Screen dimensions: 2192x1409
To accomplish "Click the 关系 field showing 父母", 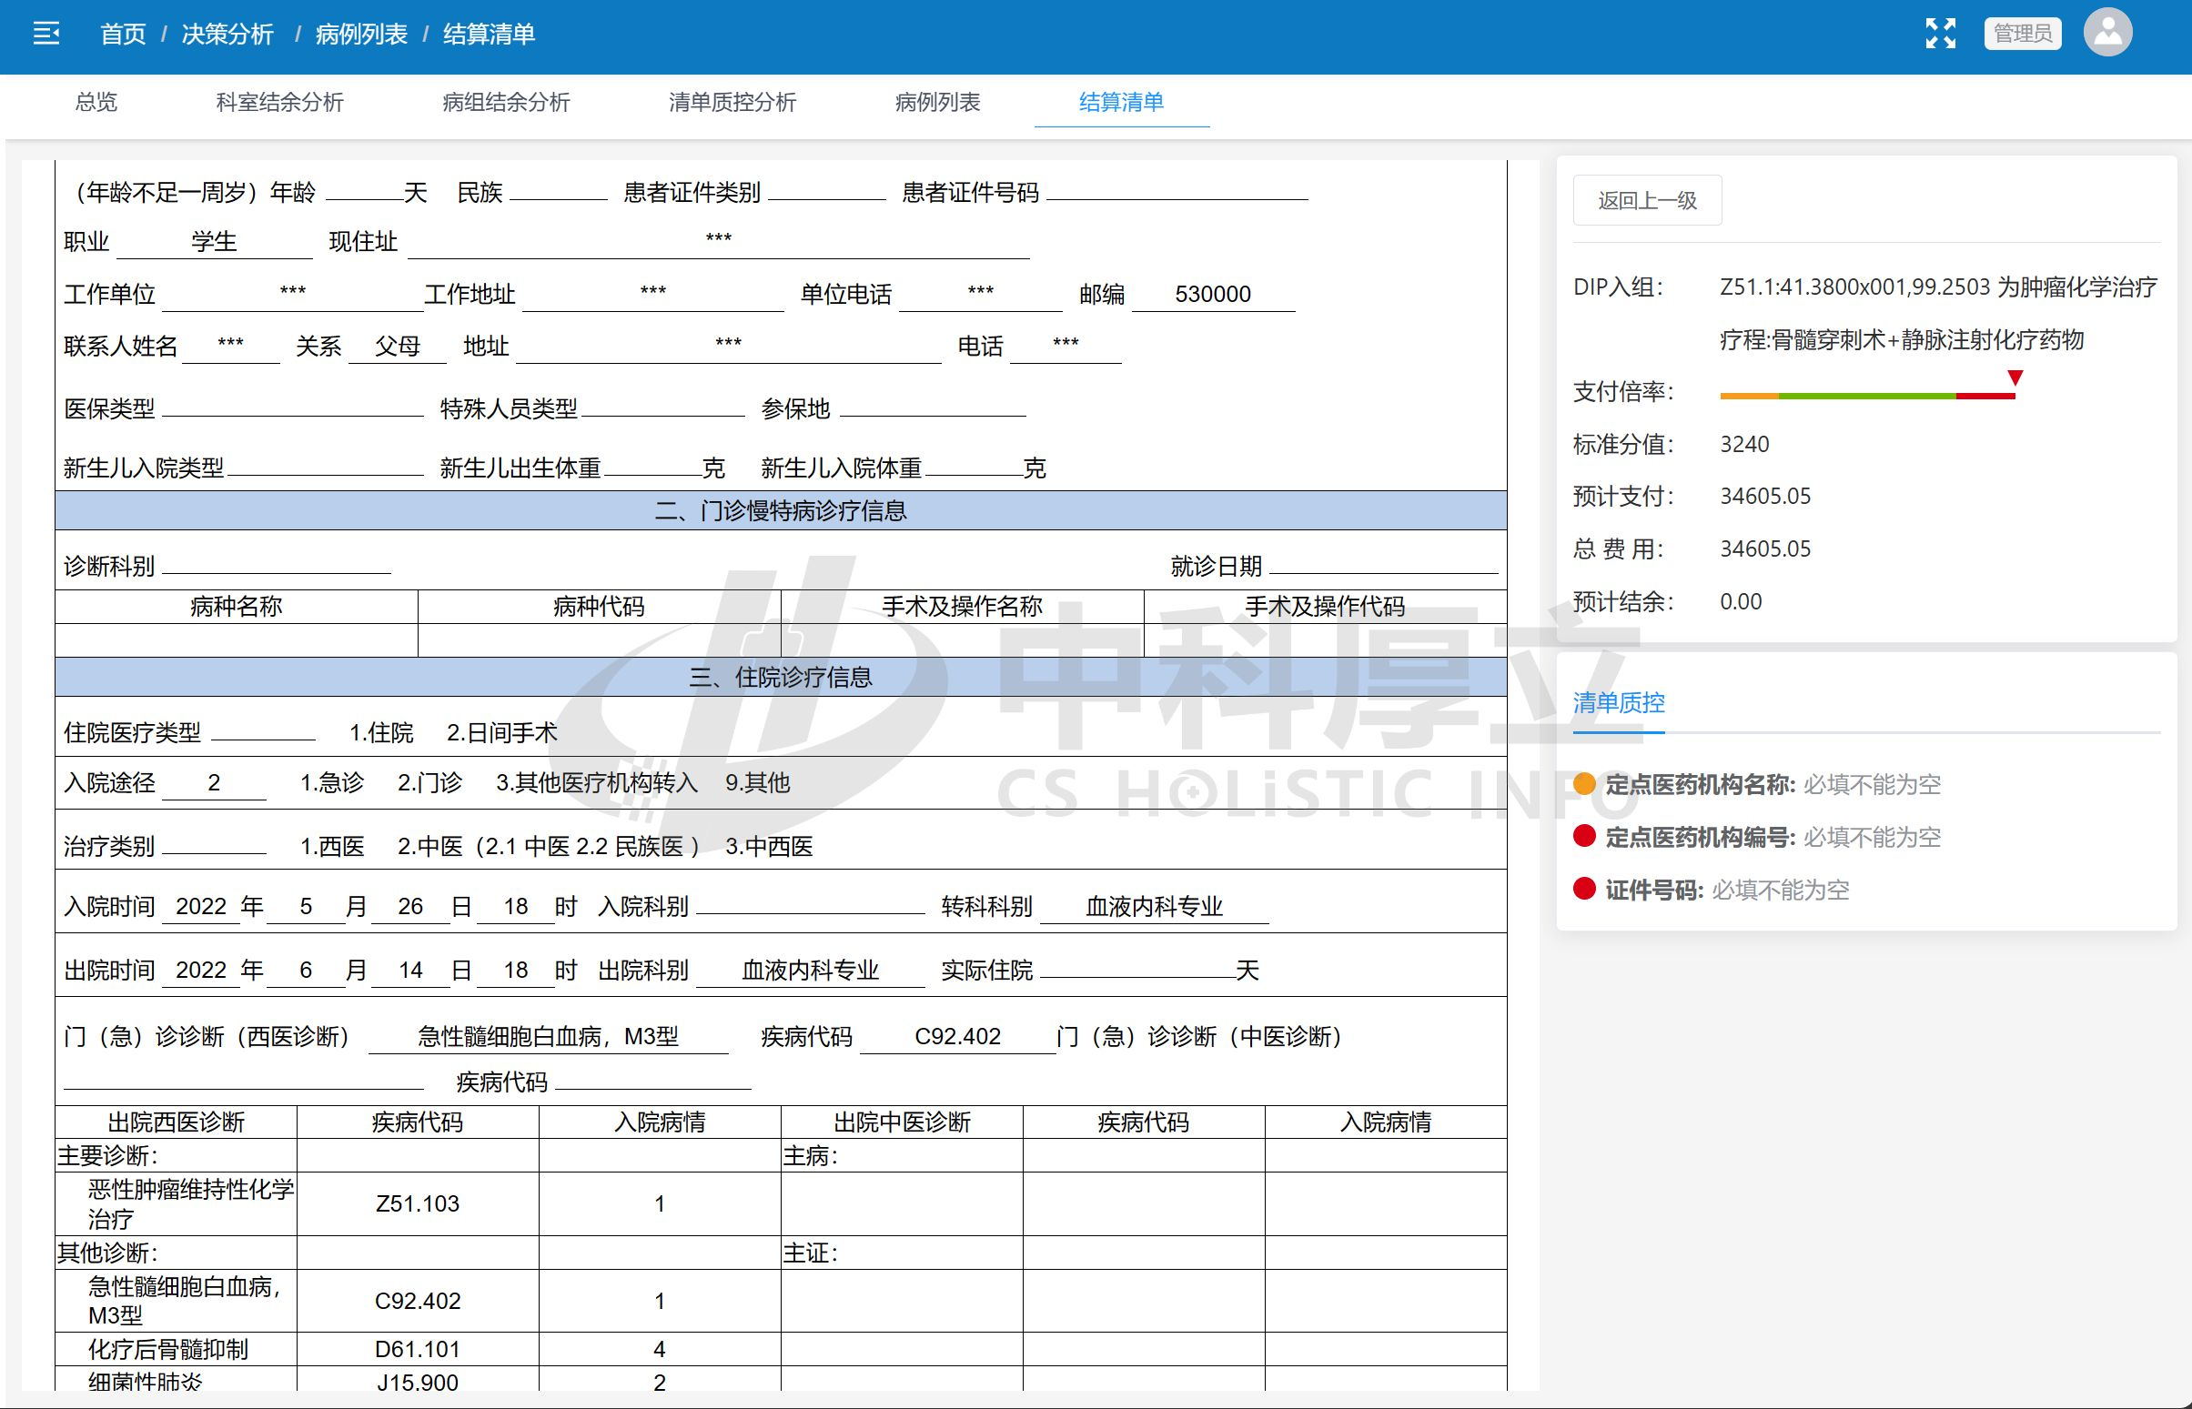I will coord(398,346).
